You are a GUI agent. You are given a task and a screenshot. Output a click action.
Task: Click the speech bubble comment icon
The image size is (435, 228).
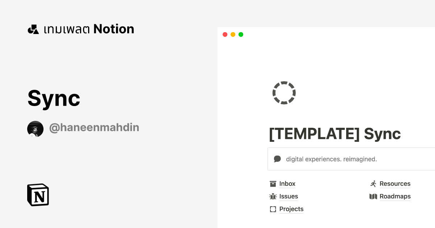(x=277, y=159)
